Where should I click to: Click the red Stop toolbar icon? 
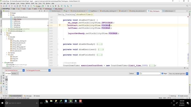(56, 6)
